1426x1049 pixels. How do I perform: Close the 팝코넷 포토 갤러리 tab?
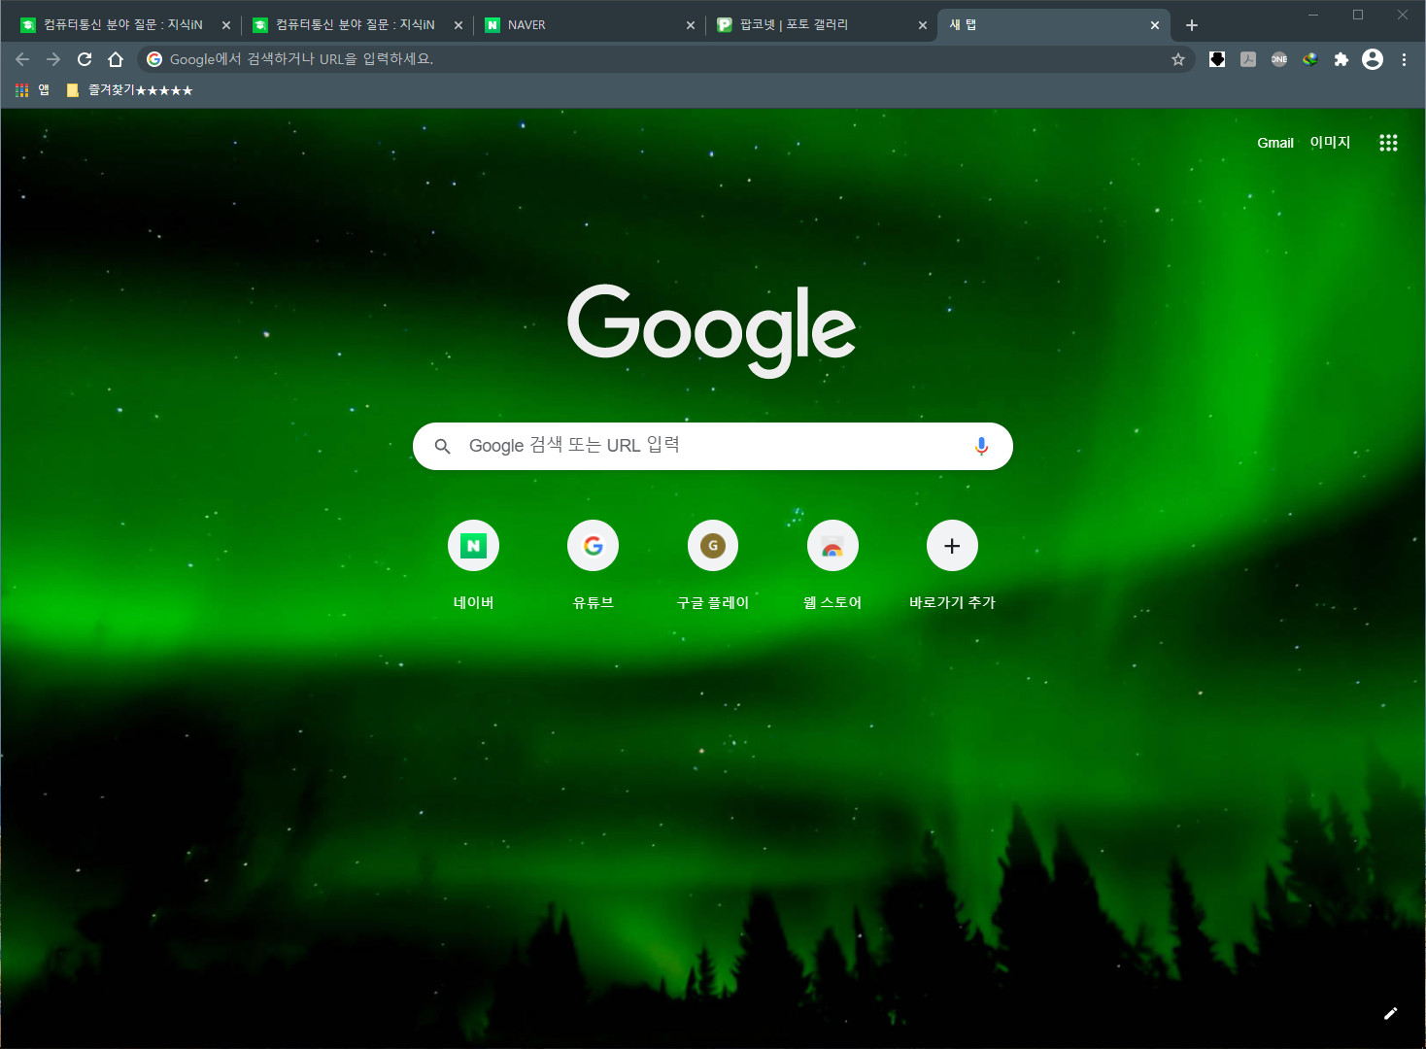coord(923,25)
